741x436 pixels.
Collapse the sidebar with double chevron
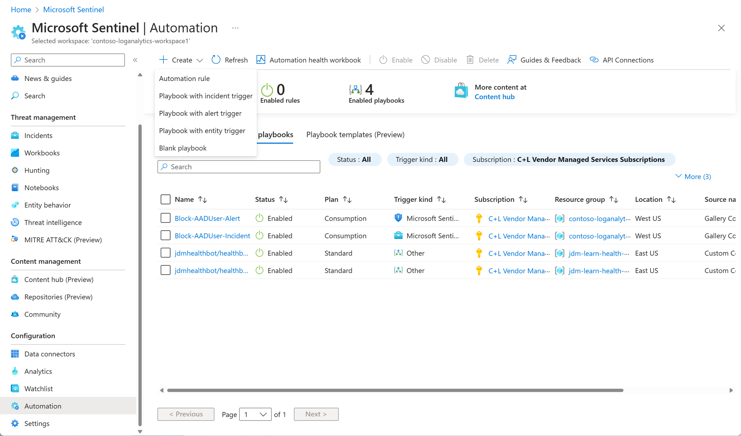[x=135, y=60]
